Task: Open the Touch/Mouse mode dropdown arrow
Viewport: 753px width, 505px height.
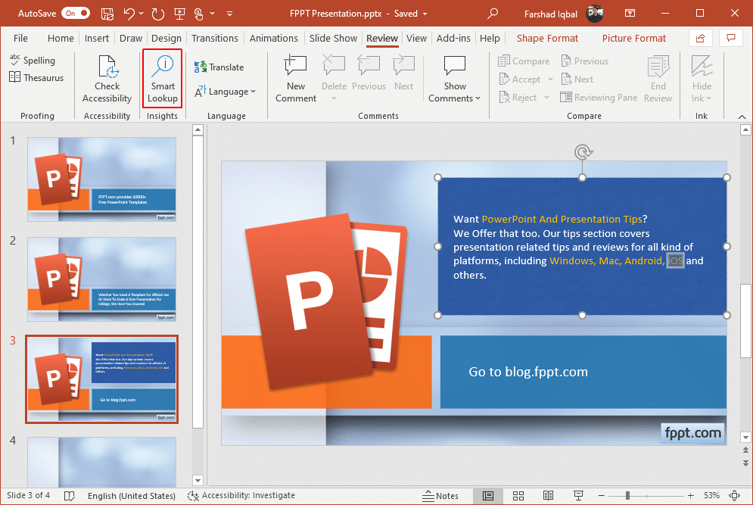Action: [x=212, y=14]
